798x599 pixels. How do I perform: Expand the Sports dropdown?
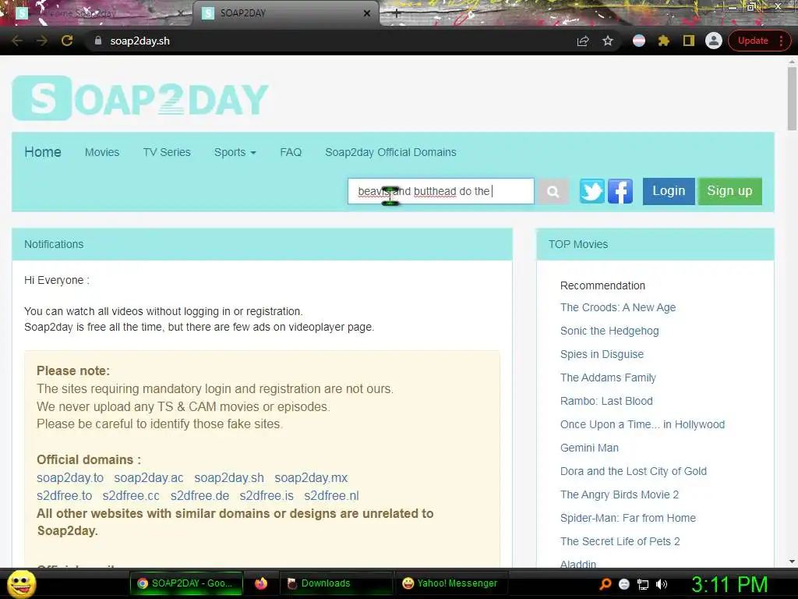pos(235,152)
